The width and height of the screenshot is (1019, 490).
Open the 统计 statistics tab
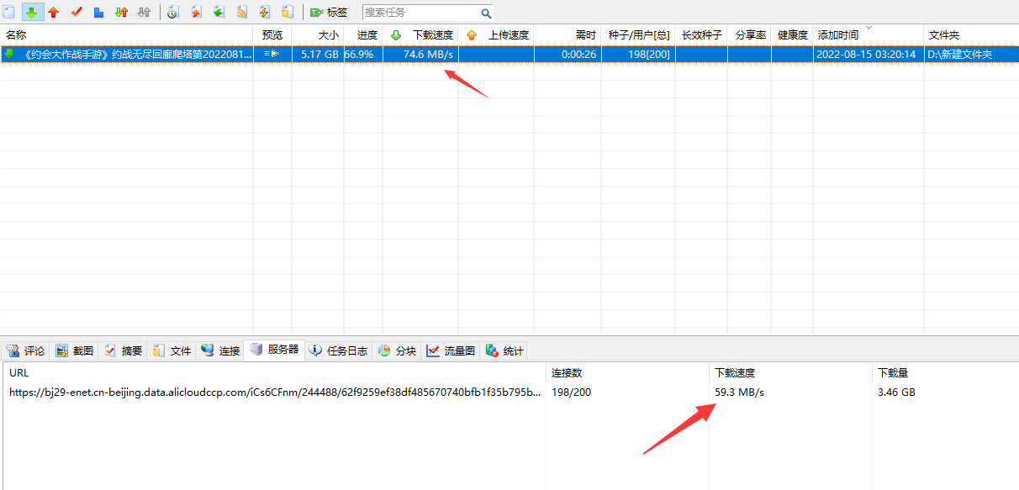coord(505,350)
